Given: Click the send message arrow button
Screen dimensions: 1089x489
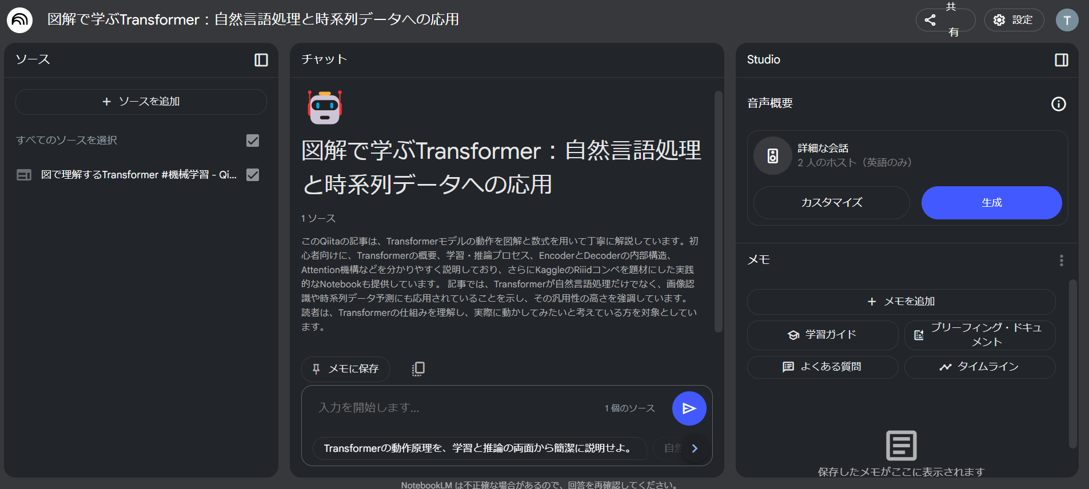Looking at the screenshot, I should (x=689, y=408).
